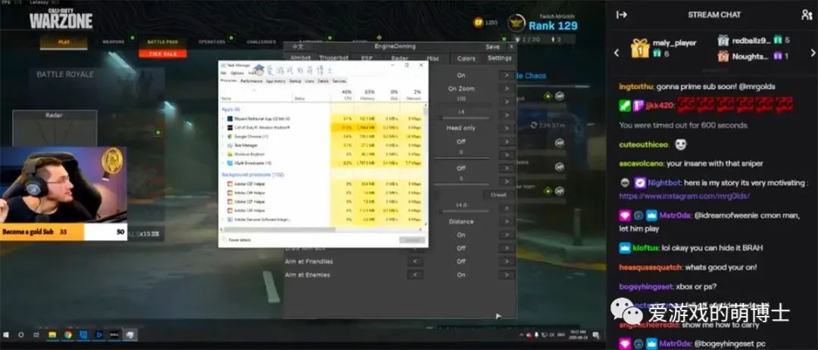Expand the XSplit Broadcaster process group

click(223, 163)
